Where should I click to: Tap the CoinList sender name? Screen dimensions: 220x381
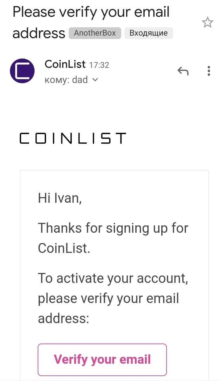pyautogui.click(x=65, y=64)
